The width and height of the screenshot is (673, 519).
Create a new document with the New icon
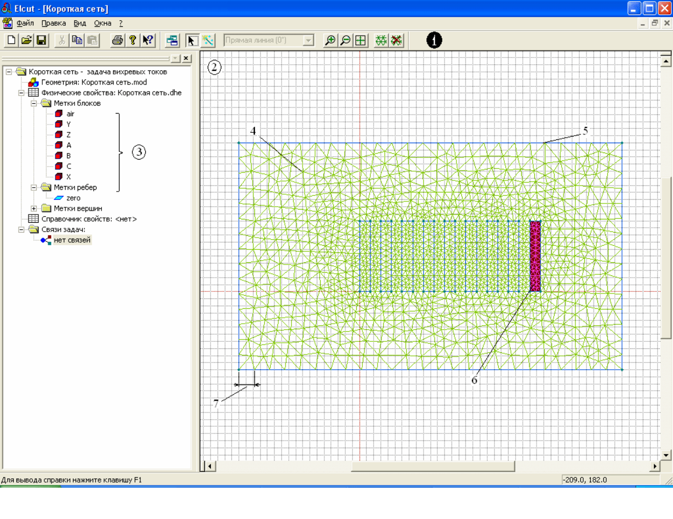[x=11, y=40]
